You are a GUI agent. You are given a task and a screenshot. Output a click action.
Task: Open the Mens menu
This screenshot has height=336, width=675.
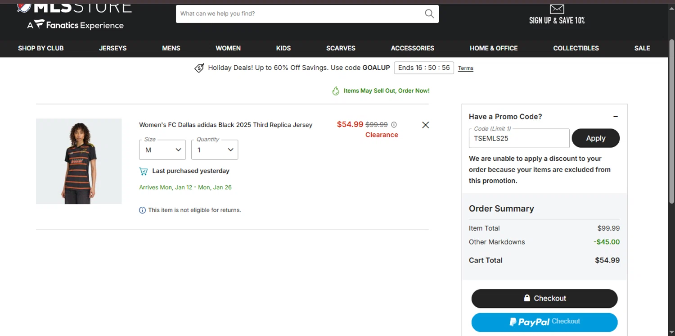[171, 48]
